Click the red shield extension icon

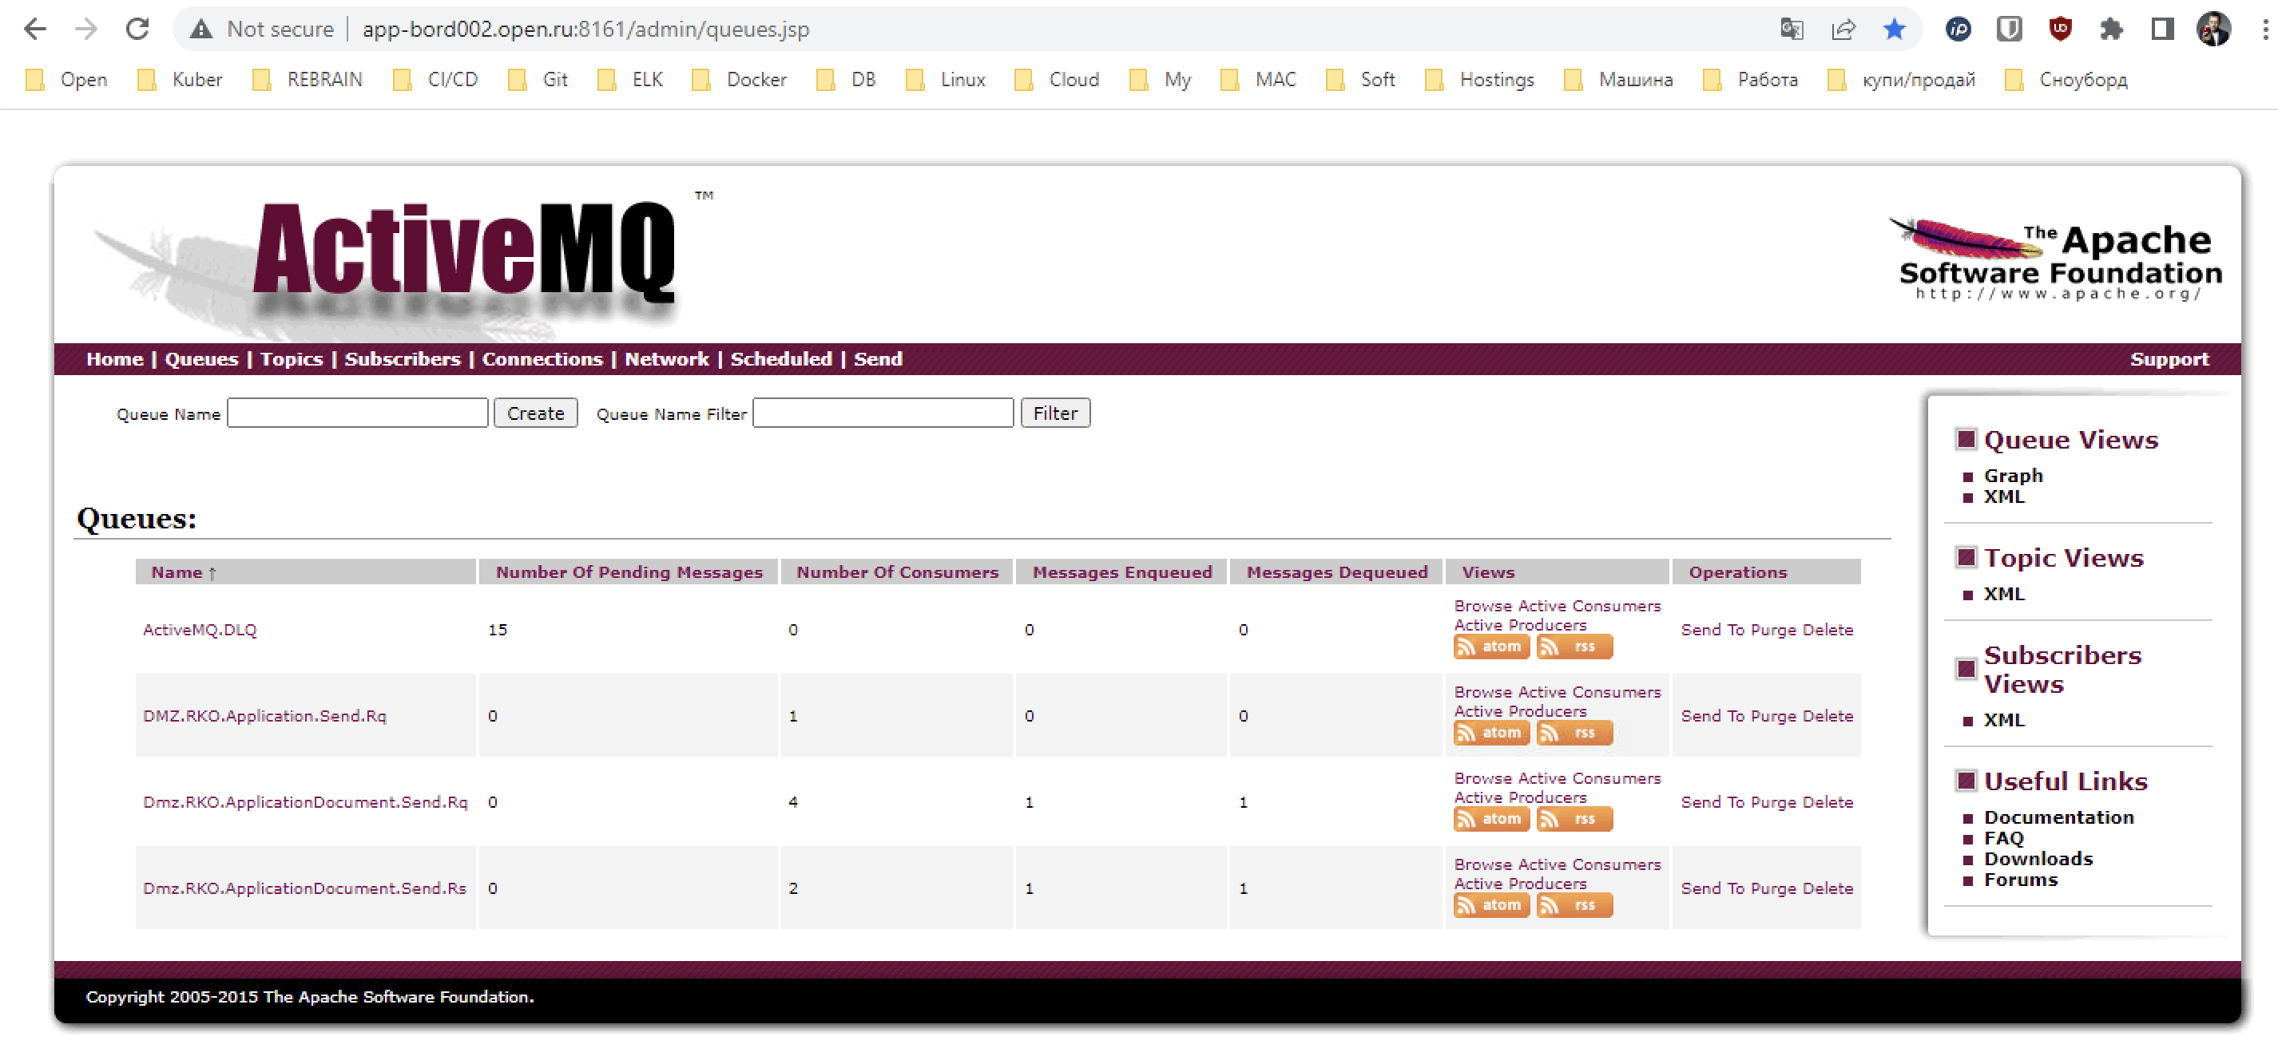click(x=2061, y=30)
